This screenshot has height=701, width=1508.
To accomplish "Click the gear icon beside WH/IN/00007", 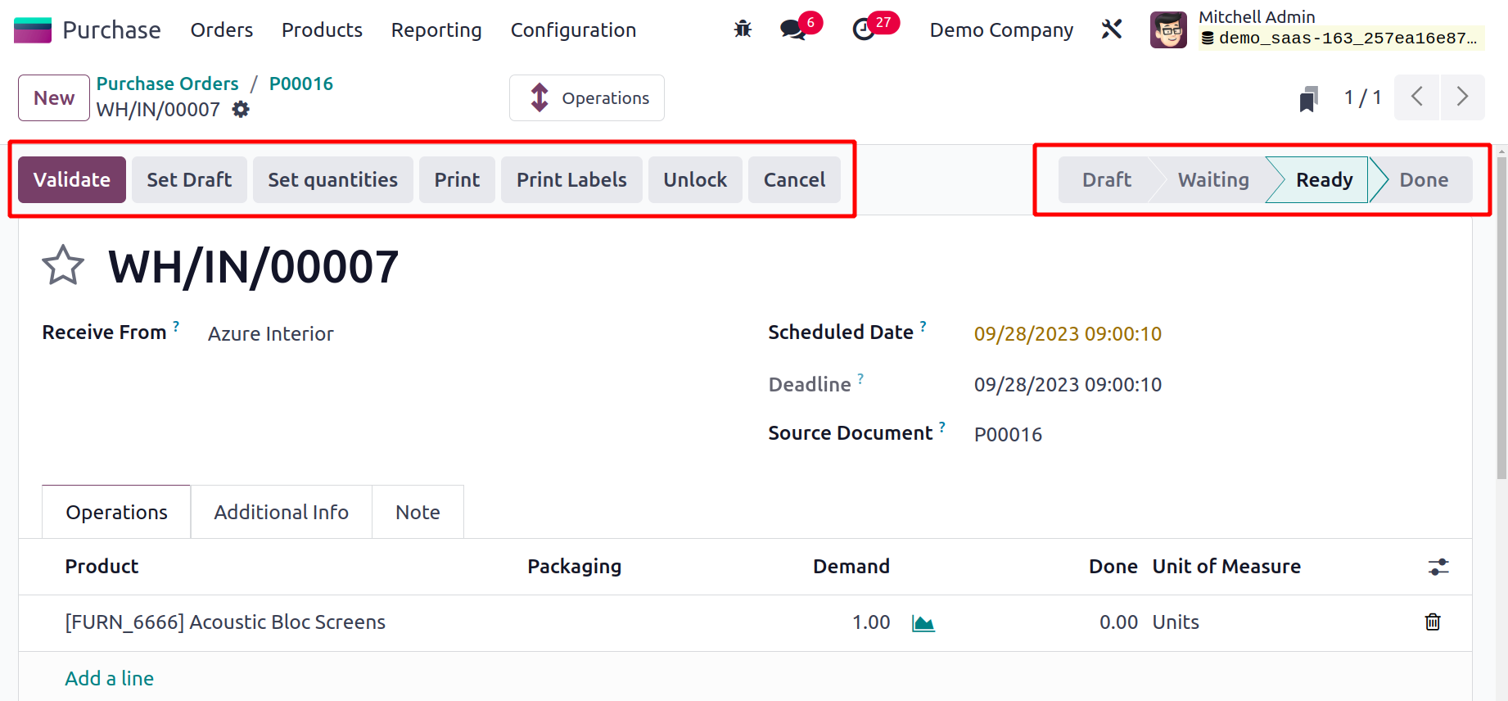I will [241, 110].
